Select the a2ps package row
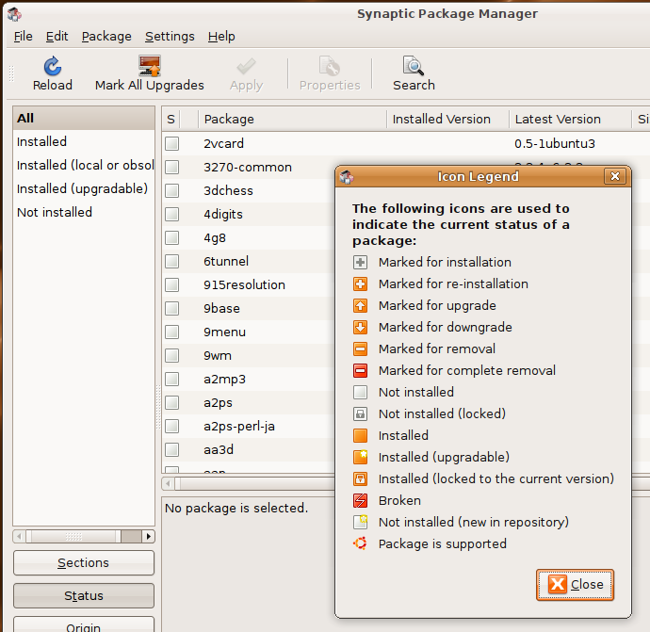Viewport: 650px width, 632px height. click(249, 403)
